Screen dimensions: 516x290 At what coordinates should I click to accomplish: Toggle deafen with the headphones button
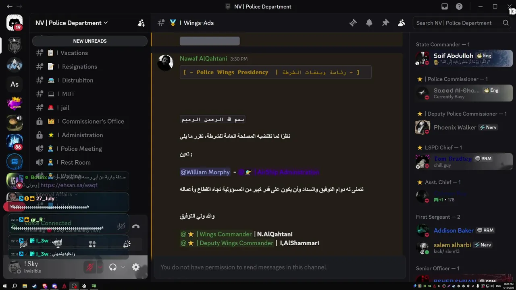(113, 267)
